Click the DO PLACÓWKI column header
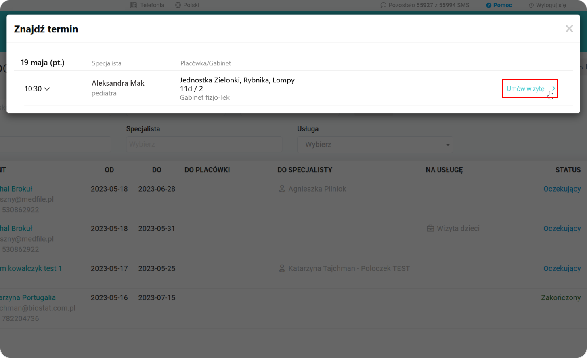This screenshot has height=358, width=587. point(207,170)
